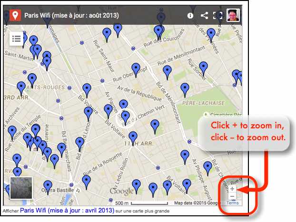Select the pin on the 11TH ARR. label
The image size is (296, 222).
[x=133, y=139]
